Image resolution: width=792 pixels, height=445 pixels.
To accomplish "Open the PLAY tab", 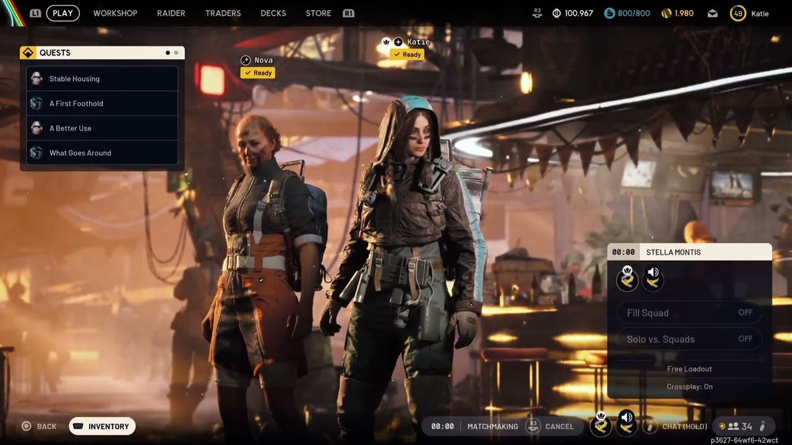I will click(x=62, y=13).
